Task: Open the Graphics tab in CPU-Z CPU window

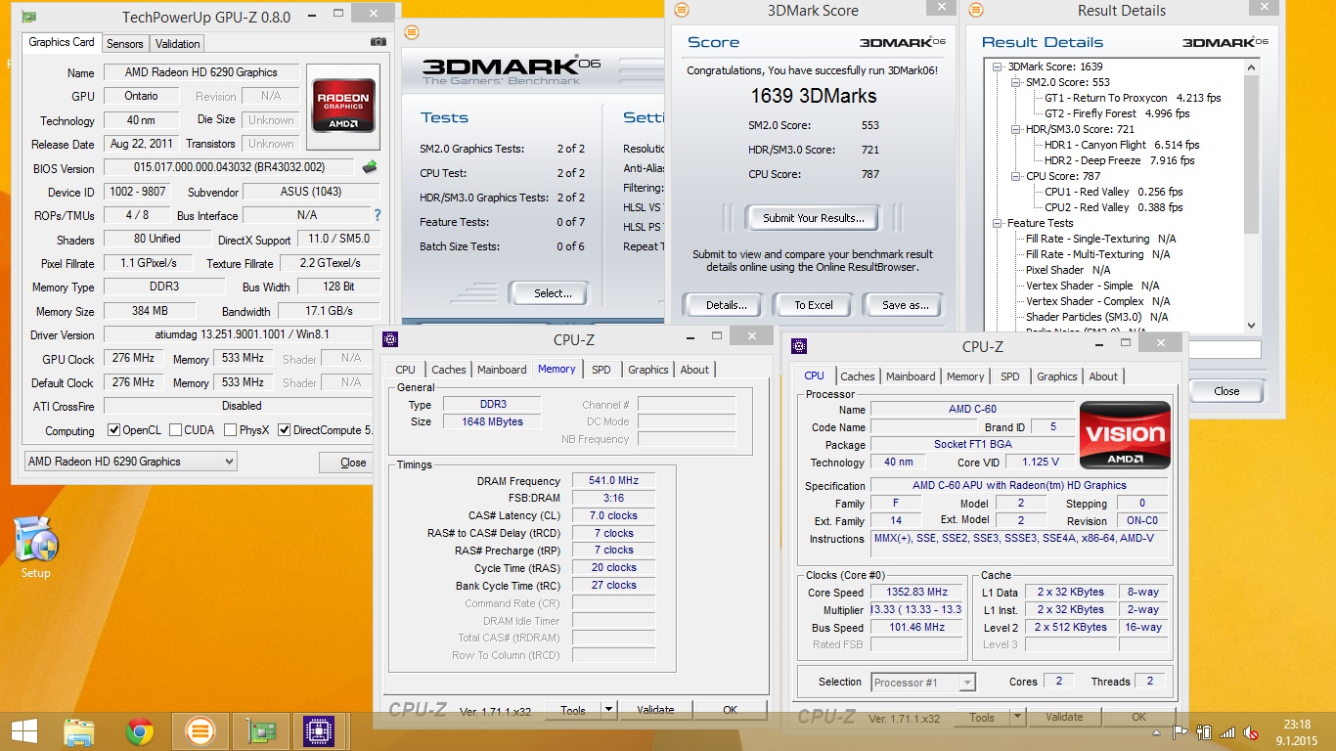Action: (1057, 376)
